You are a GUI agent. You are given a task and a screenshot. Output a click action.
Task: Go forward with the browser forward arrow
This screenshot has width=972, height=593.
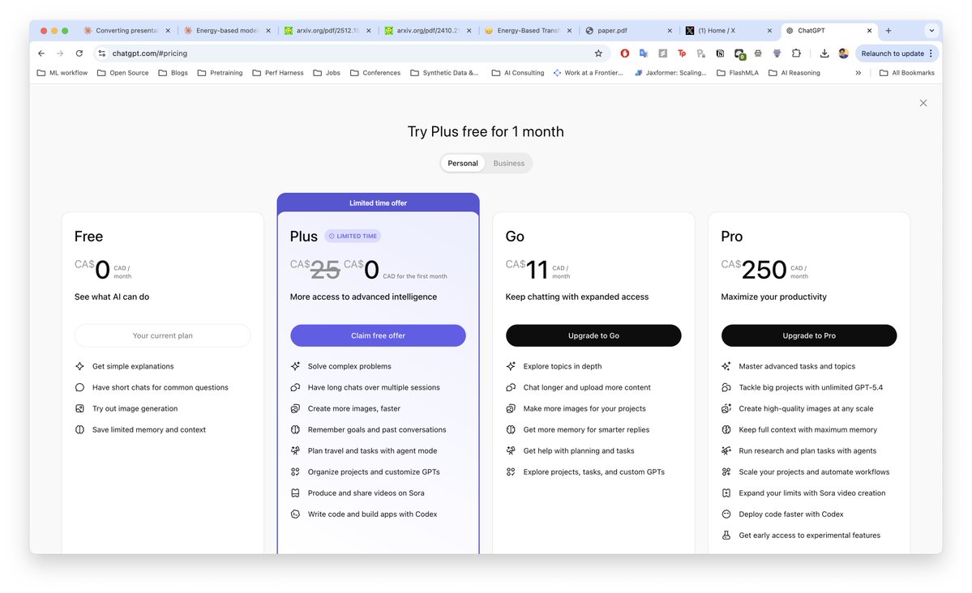pos(60,53)
